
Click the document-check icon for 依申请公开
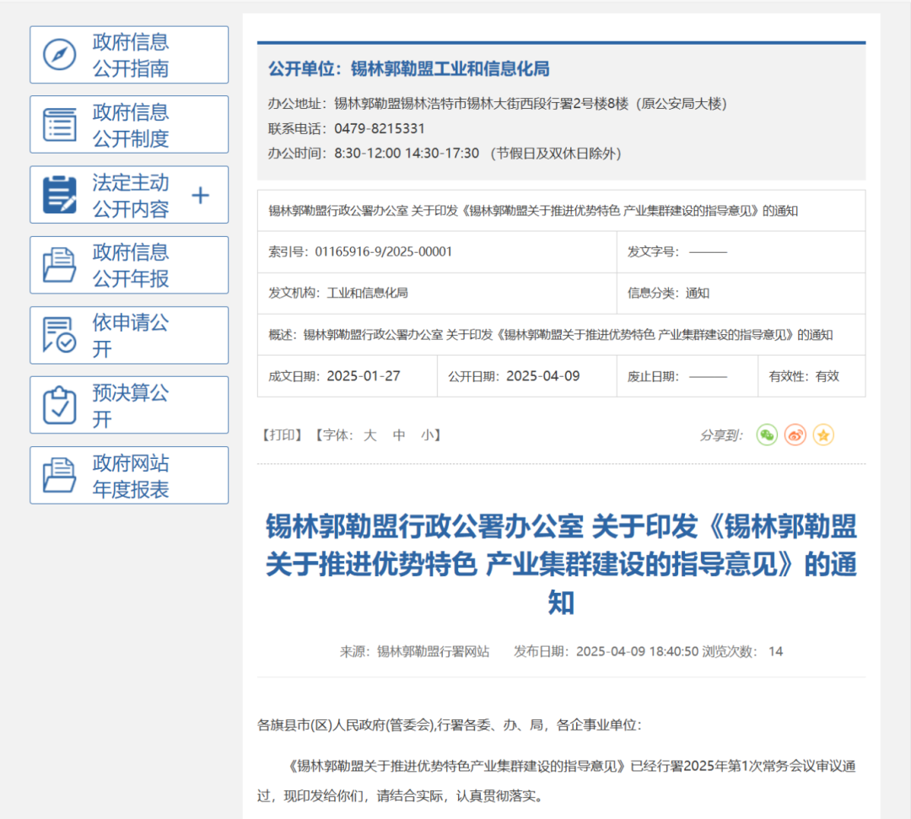60,335
